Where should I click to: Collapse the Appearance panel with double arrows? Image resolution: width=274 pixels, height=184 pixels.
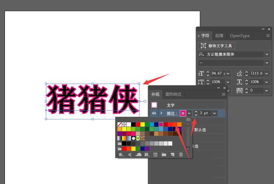(219, 88)
